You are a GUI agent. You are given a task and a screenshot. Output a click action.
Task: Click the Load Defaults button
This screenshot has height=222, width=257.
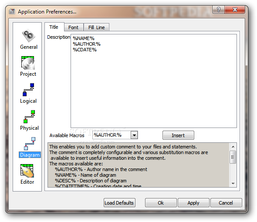[119, 203]
